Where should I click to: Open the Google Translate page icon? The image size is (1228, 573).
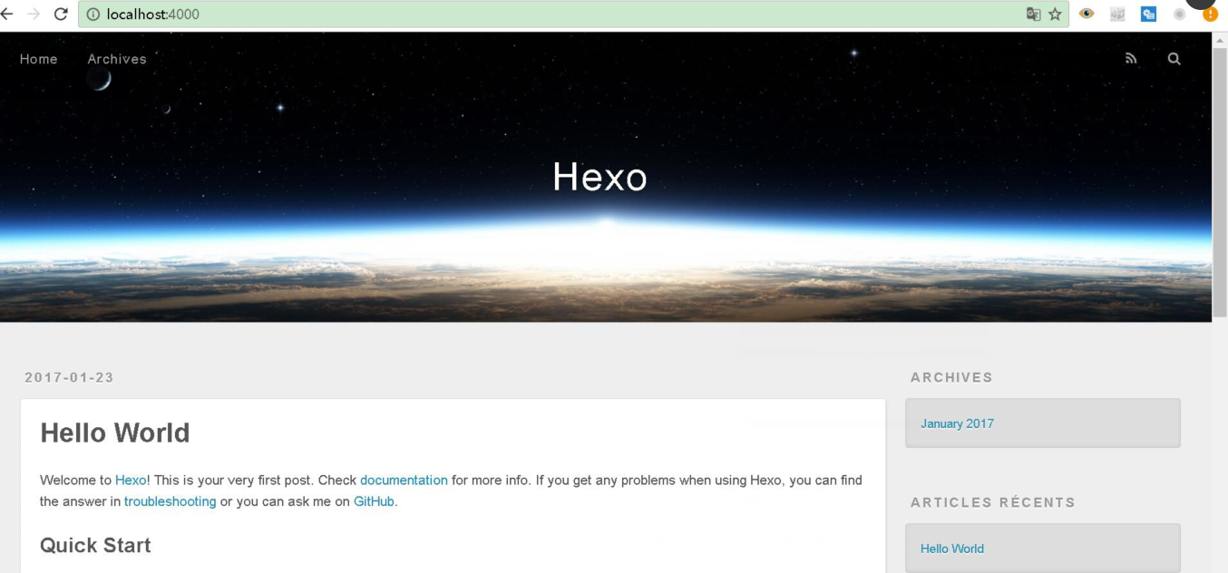coord(1033,15)
